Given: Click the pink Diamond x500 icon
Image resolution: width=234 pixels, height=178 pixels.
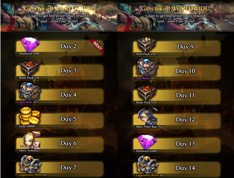Looking at the screenshot, I should (30, 44).
